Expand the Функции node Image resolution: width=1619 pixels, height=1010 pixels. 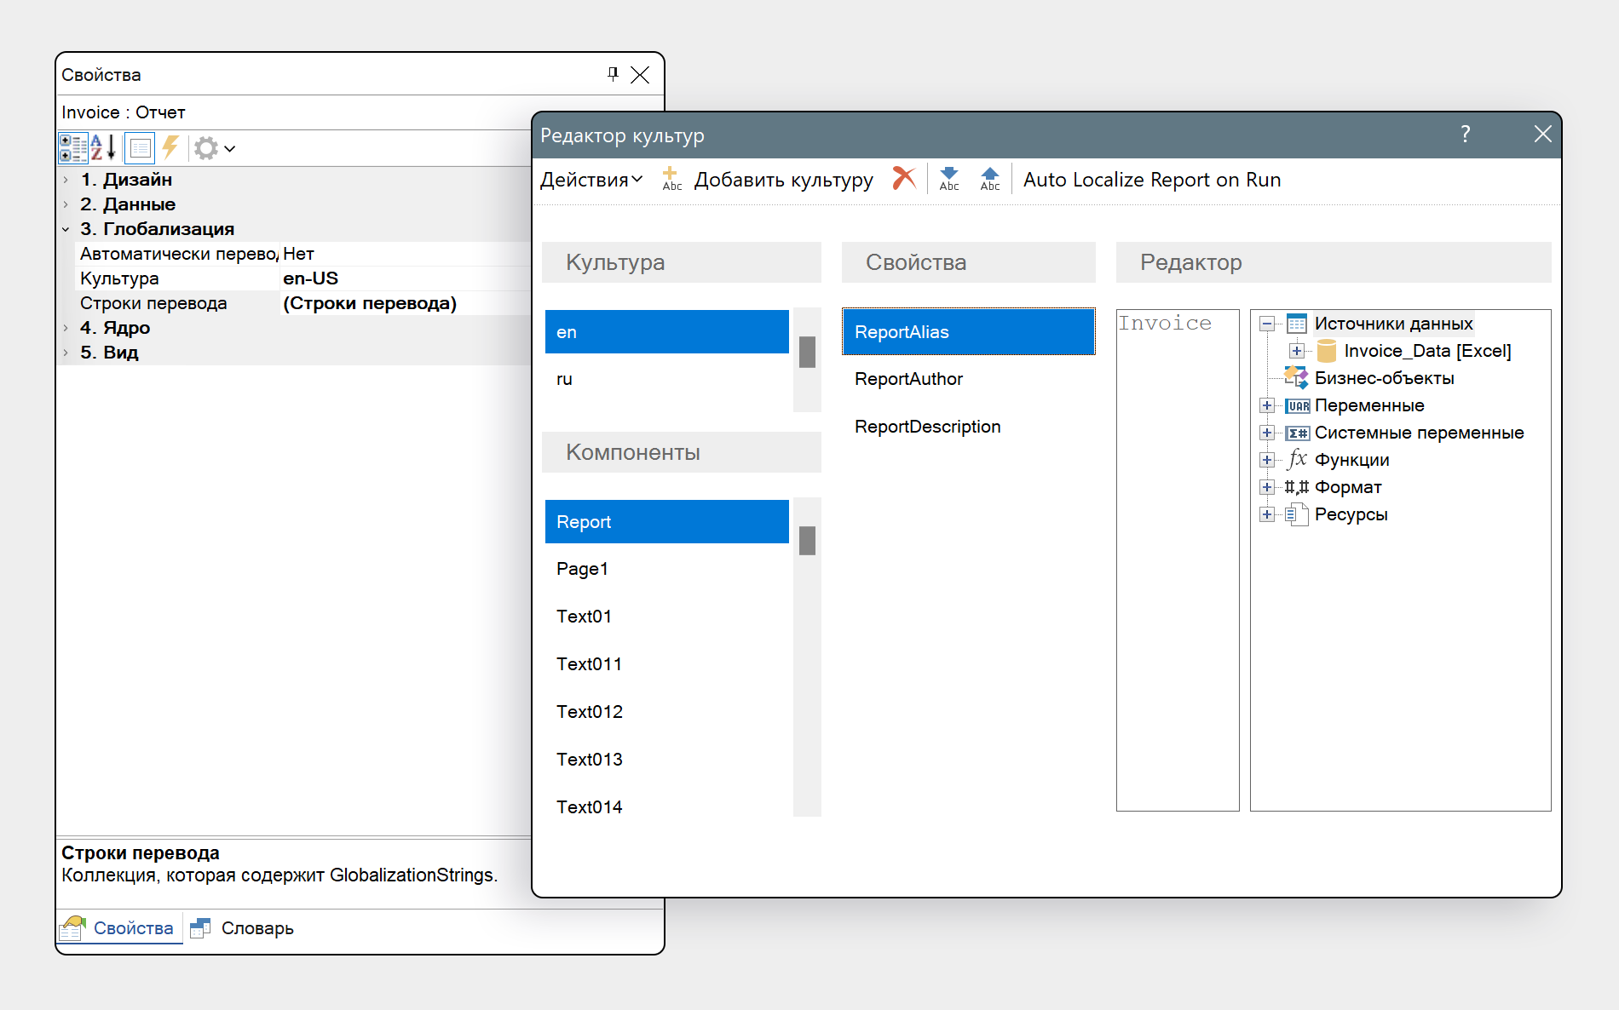[1267, 460]
